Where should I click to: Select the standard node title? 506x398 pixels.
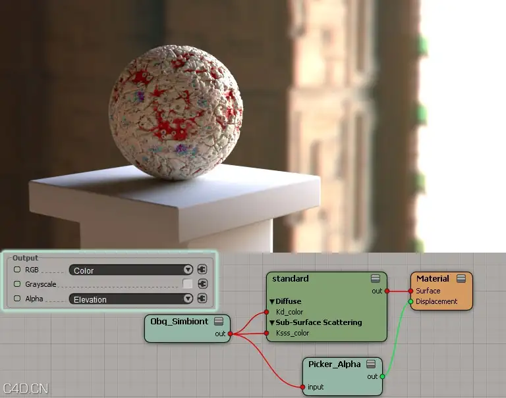(291, 278)
